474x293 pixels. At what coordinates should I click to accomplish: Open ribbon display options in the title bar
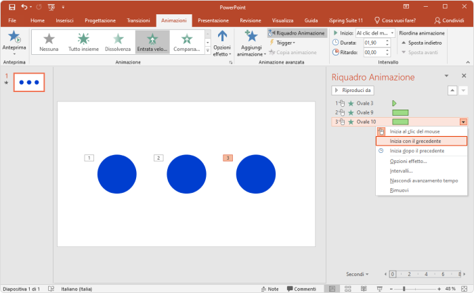point(406,7)
